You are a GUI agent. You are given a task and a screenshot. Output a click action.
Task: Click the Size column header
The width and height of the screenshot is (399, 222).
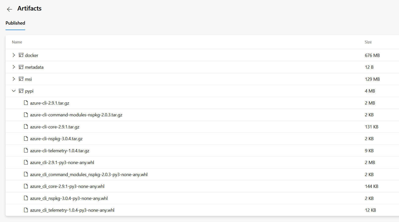pyautogui.click(x=368, y=42)
